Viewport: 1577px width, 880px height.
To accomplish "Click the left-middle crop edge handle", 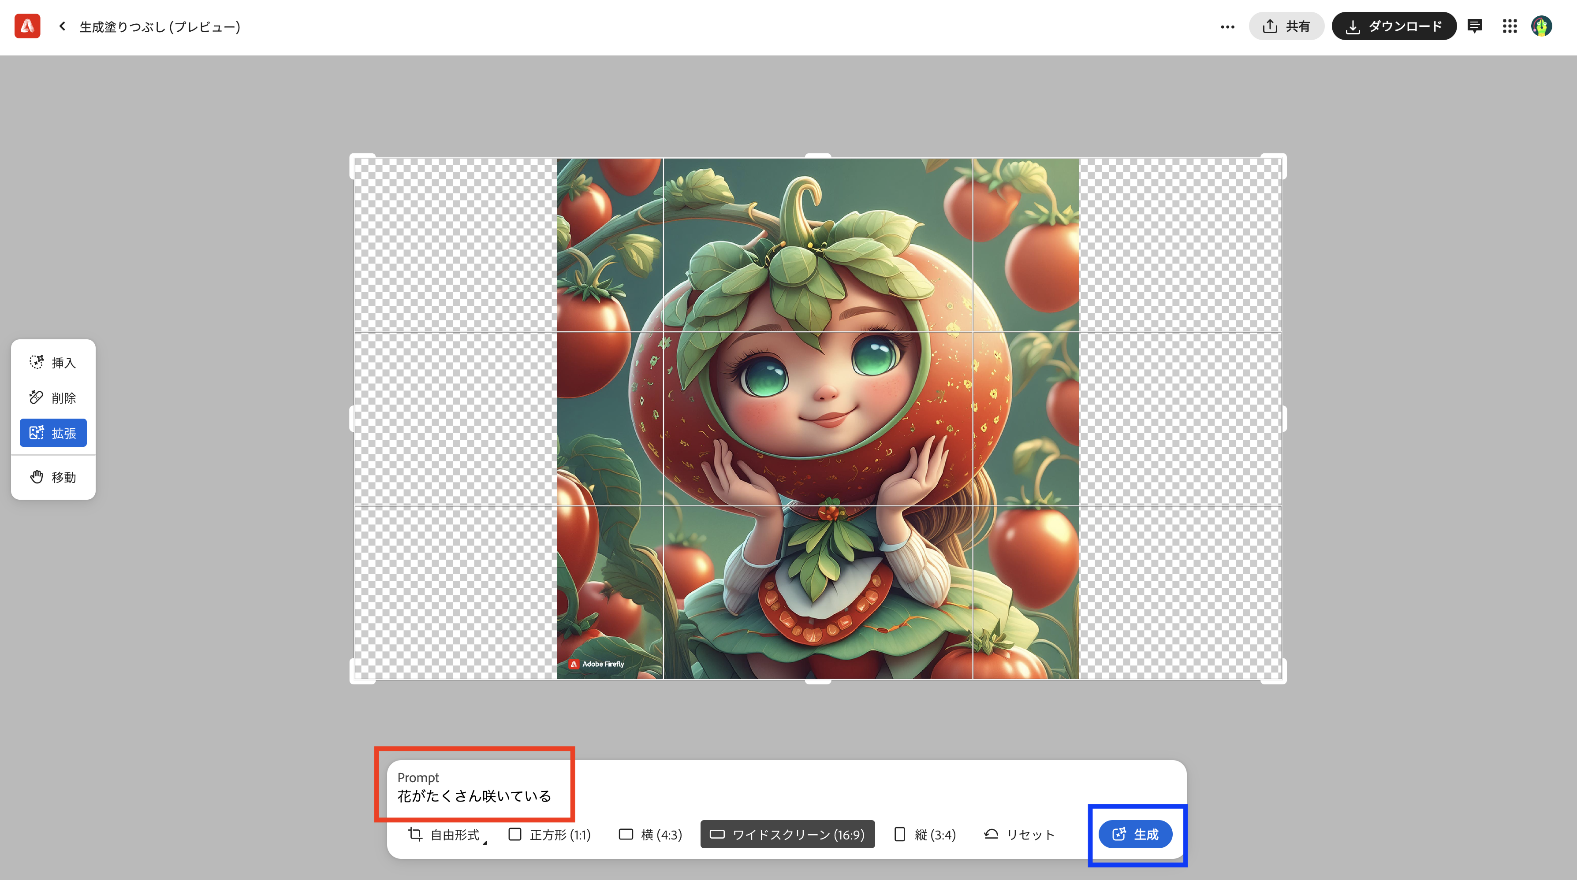I will point(352,419).
